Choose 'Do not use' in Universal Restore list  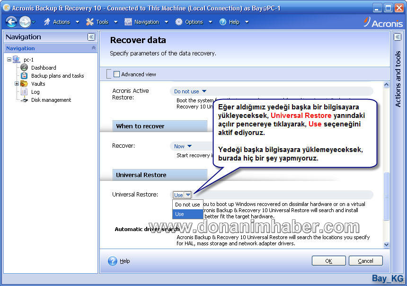188,205
